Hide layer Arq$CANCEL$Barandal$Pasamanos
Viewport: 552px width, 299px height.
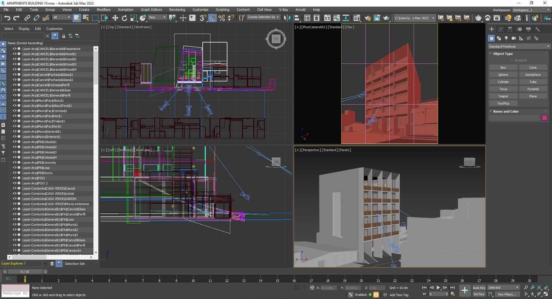(14, 49)
